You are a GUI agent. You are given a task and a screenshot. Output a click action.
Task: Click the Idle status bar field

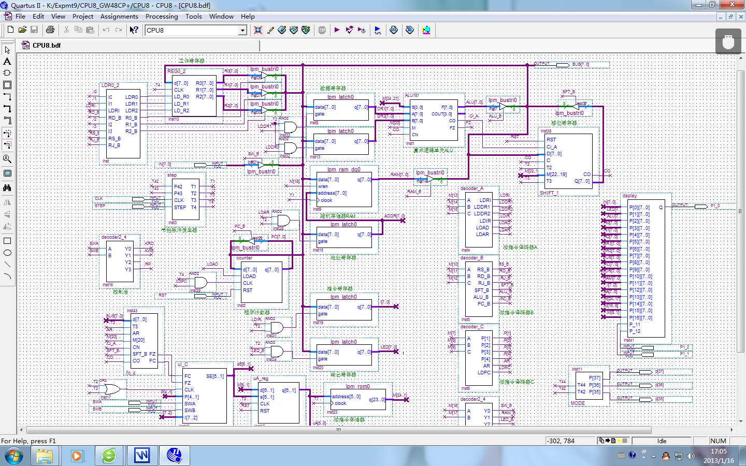(662, 441)
